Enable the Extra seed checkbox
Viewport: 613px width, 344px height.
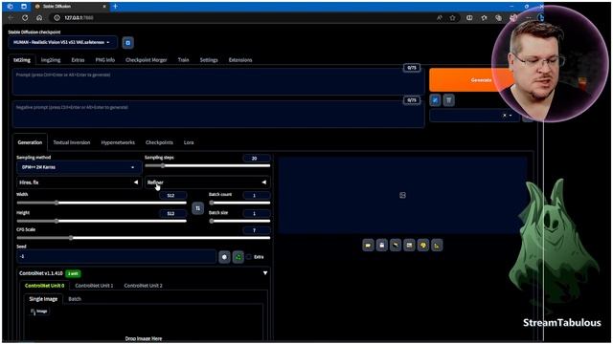pyautogui.click(x=249, y=257)
